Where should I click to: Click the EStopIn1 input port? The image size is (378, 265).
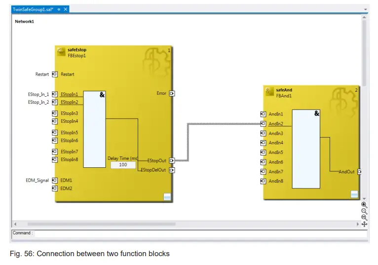click(x=55, y=94)
